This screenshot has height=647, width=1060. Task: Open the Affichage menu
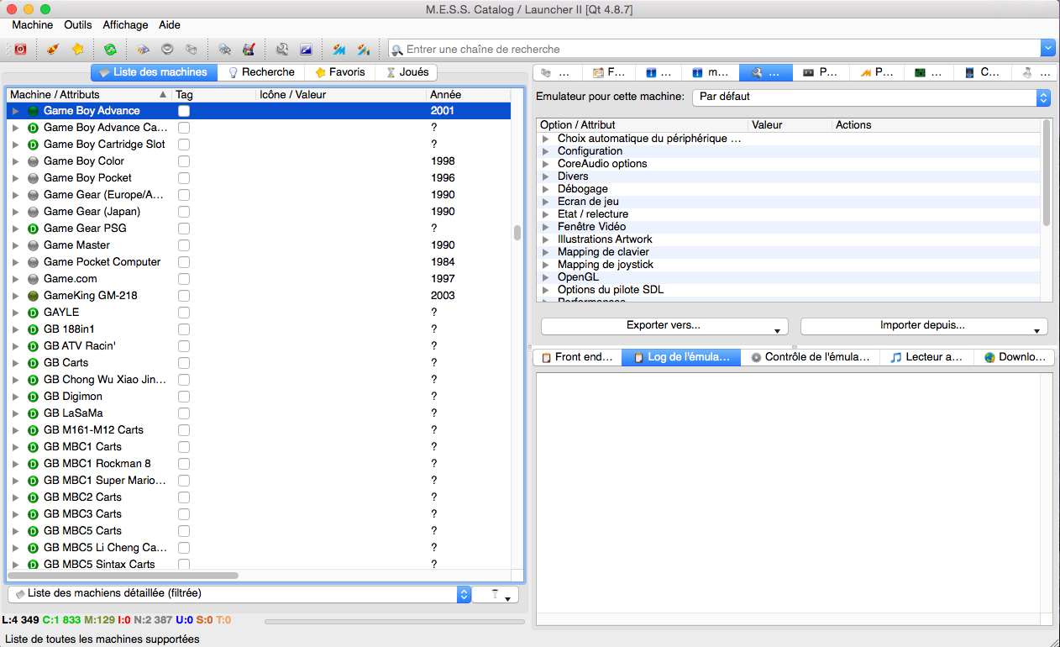pyautogui.click(x=125, y=25)
